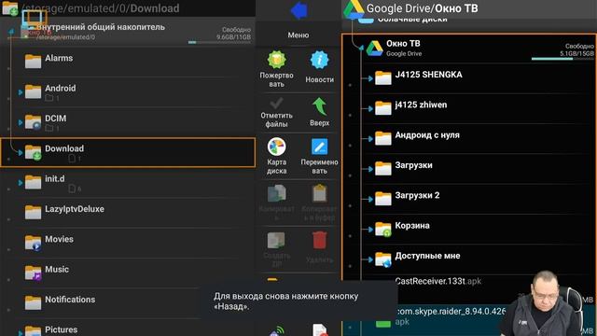Click the Movies folder icon

[x=34, y=243]
